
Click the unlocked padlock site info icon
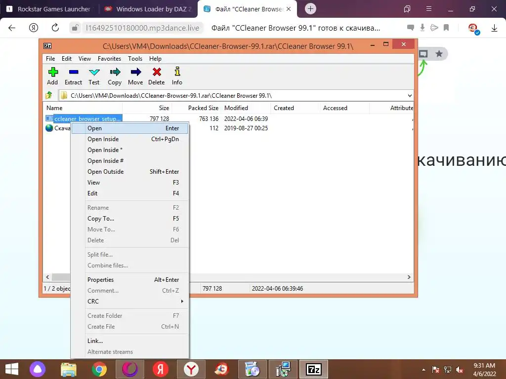point(75,28)
